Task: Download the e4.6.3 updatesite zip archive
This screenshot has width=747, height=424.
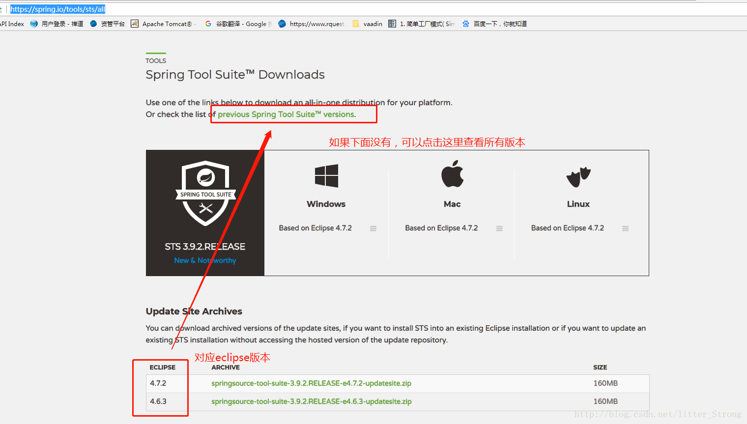Action: [x=312, y=401]
